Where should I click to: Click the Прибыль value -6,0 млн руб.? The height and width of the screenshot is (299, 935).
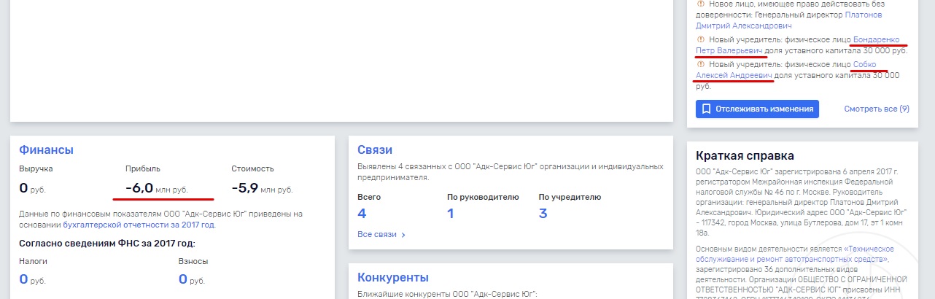coord(157,188)
